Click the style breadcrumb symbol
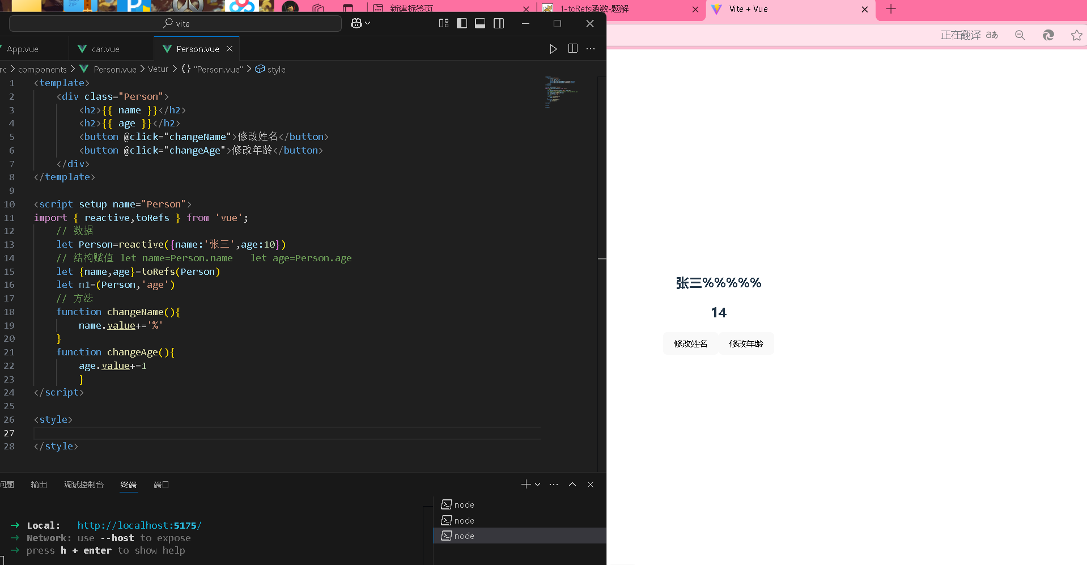The image size is (1087, 565). (270, 69)
